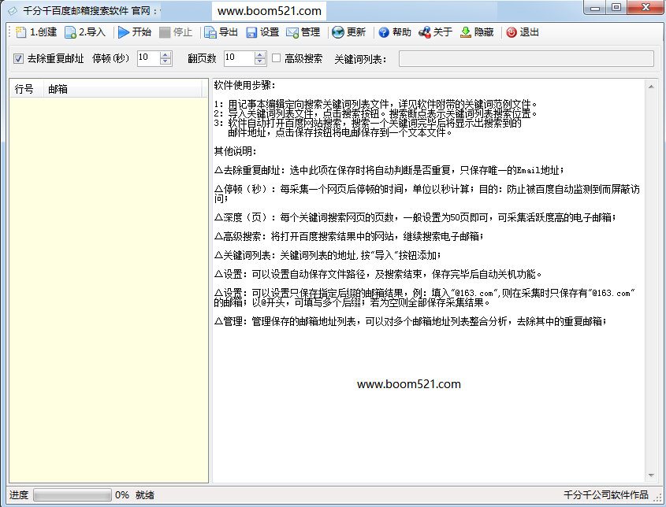Toggle 去除重复邮址 checkbox

18,58
